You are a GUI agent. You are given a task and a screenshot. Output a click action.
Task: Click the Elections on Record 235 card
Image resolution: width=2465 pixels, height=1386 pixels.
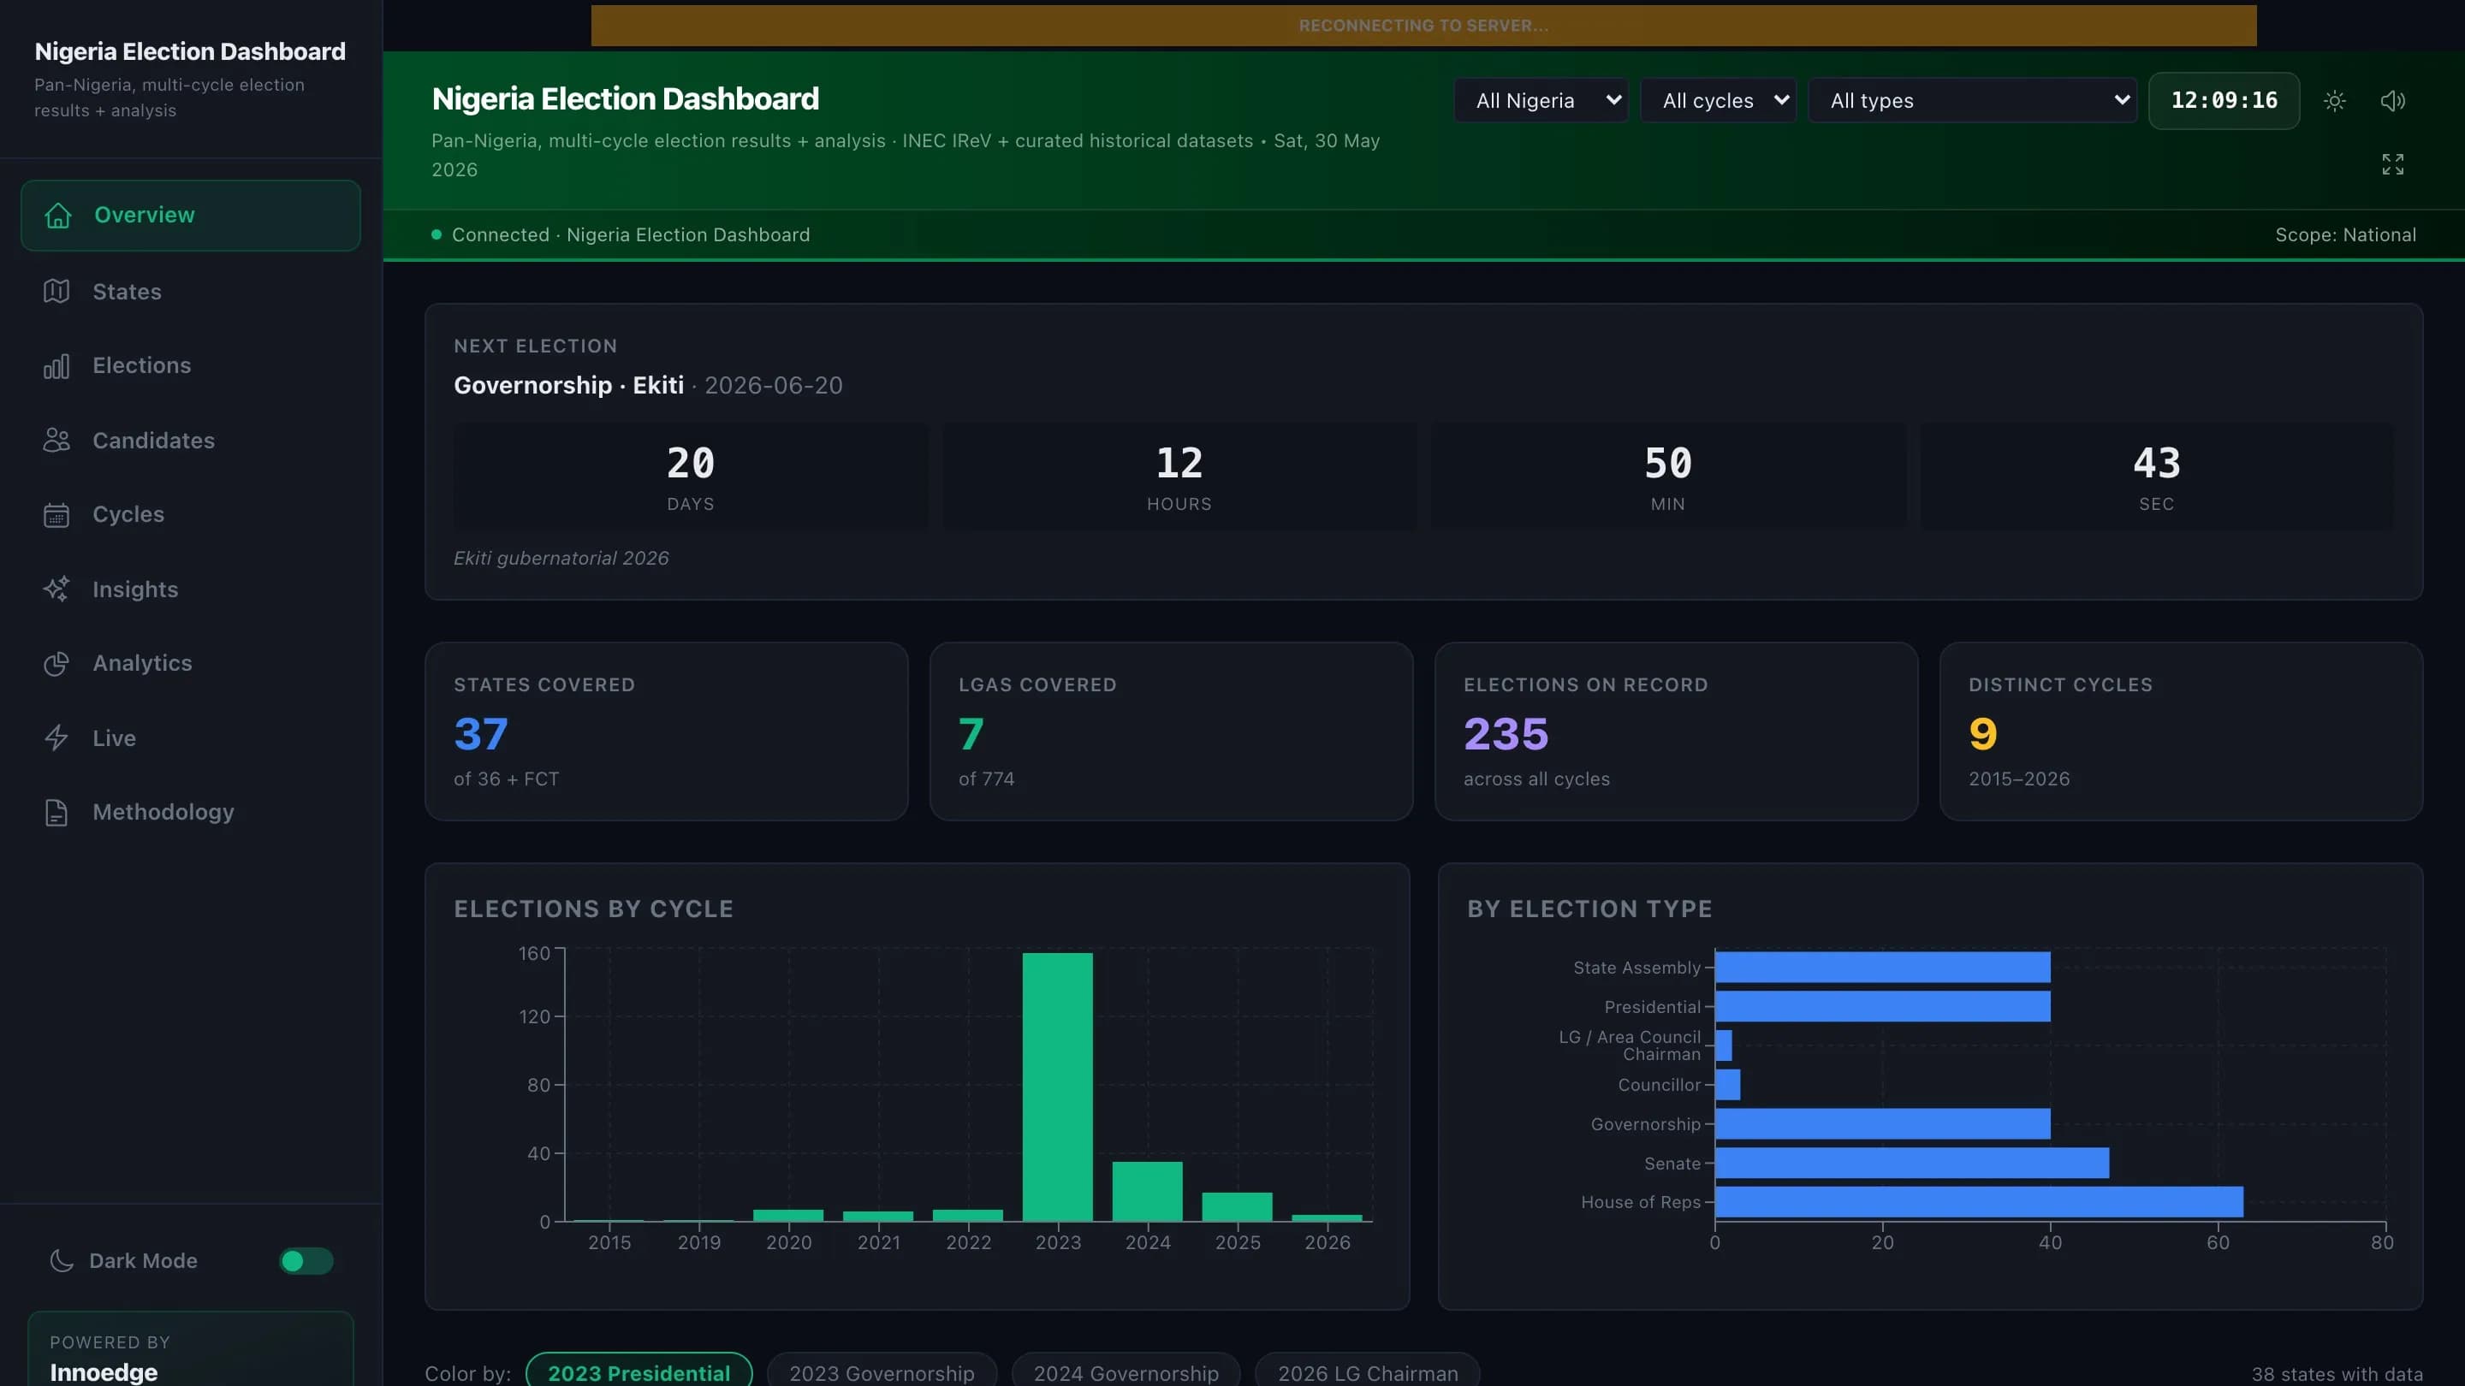point(1677,731)
